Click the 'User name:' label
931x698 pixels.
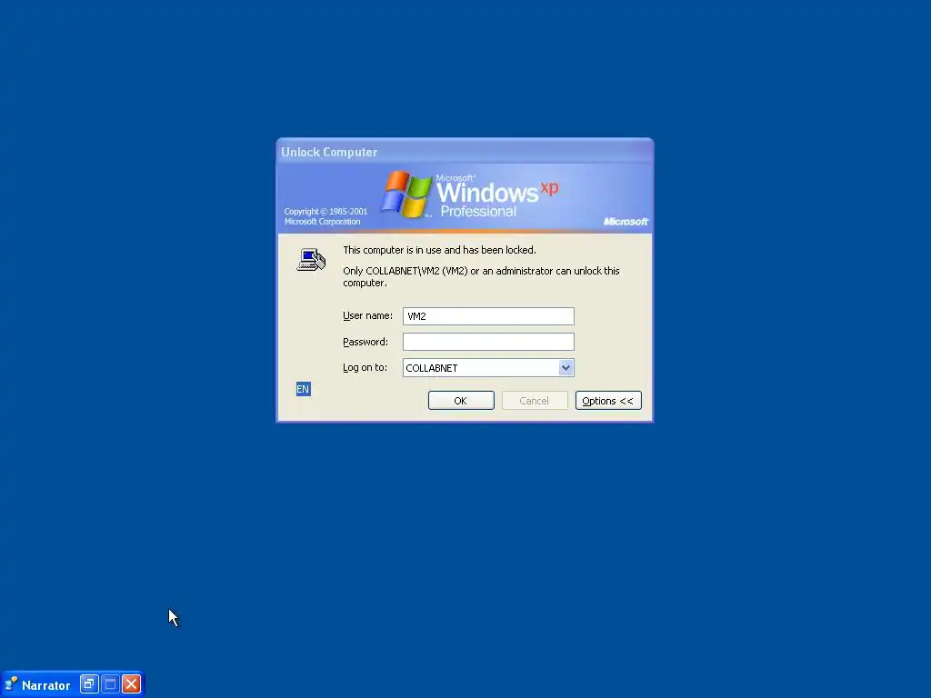coord(367,315)
